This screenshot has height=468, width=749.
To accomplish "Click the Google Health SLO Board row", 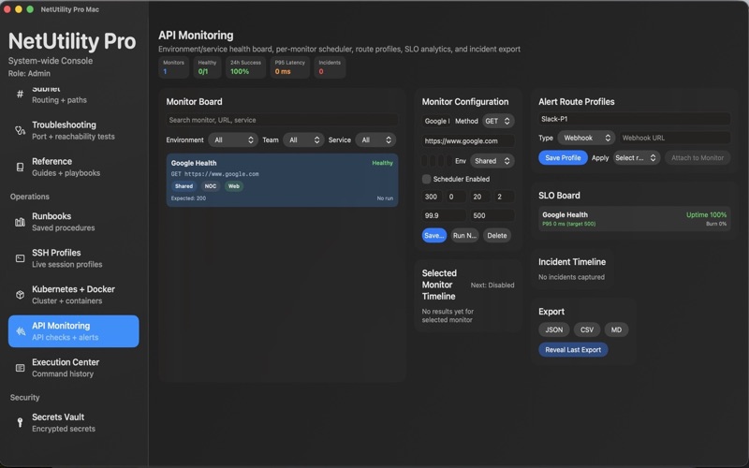I will [635, 219].
